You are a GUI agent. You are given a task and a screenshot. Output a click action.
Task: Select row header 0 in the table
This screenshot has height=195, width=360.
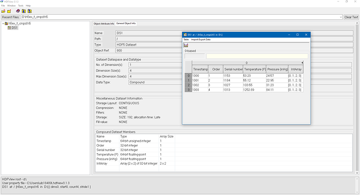pyautogui.click(x=188, y=76)
